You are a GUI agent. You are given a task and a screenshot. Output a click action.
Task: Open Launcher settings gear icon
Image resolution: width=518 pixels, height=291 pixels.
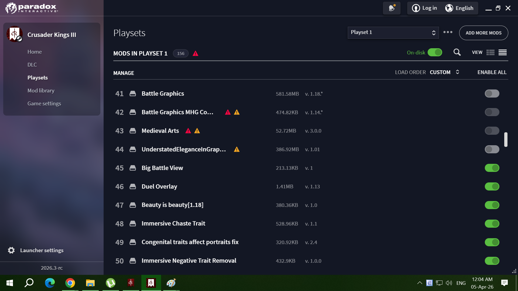click(x=11, y=250)
